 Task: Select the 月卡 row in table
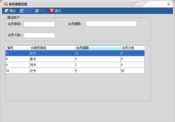click(x=52, y=65)
